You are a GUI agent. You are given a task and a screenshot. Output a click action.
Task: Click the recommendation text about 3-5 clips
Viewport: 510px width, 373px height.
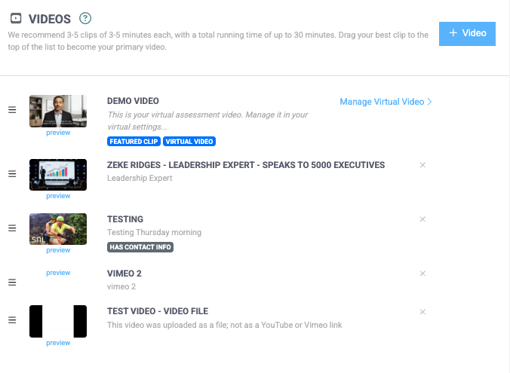tap(218, 41)
